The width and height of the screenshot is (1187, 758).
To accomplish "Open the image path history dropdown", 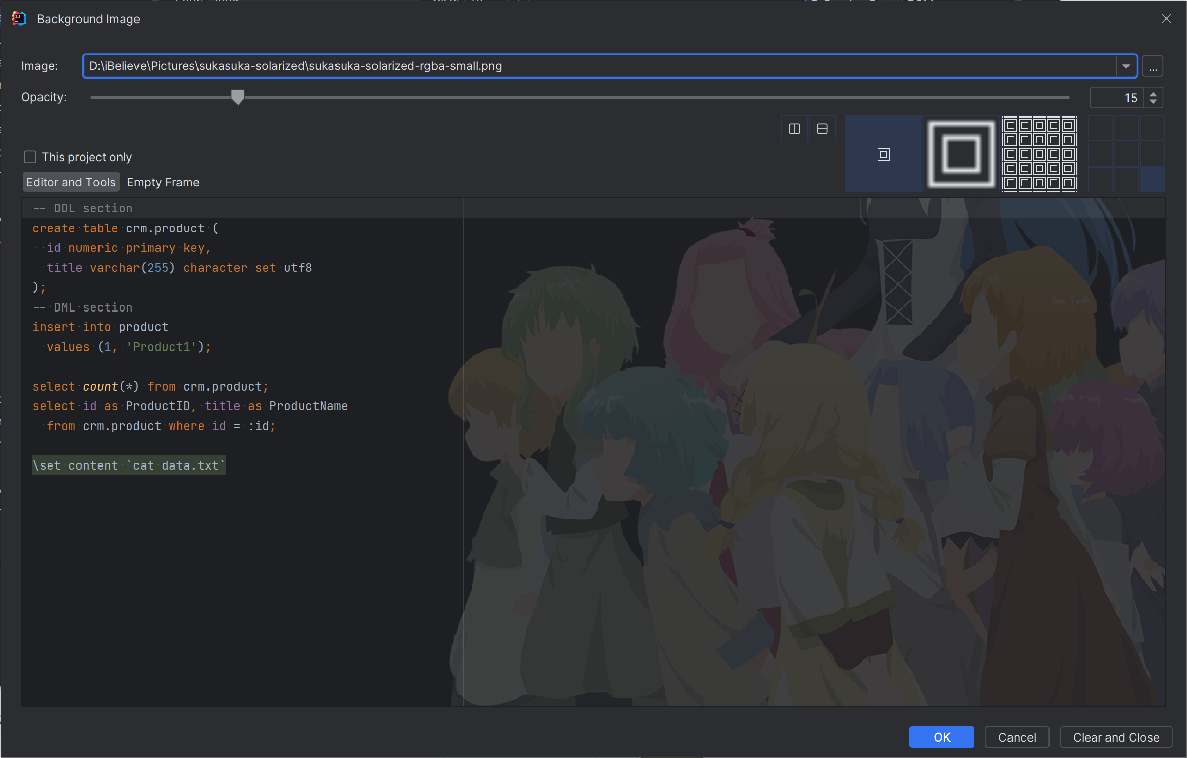I will pos(1126,66).
